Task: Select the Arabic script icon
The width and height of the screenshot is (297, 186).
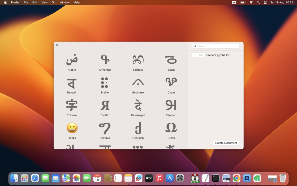Action: (72, 60)
